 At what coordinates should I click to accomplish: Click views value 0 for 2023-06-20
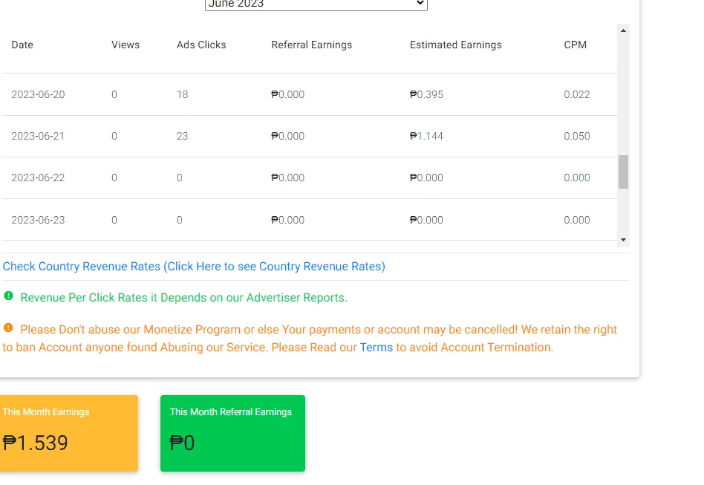(x=114, y=95)
